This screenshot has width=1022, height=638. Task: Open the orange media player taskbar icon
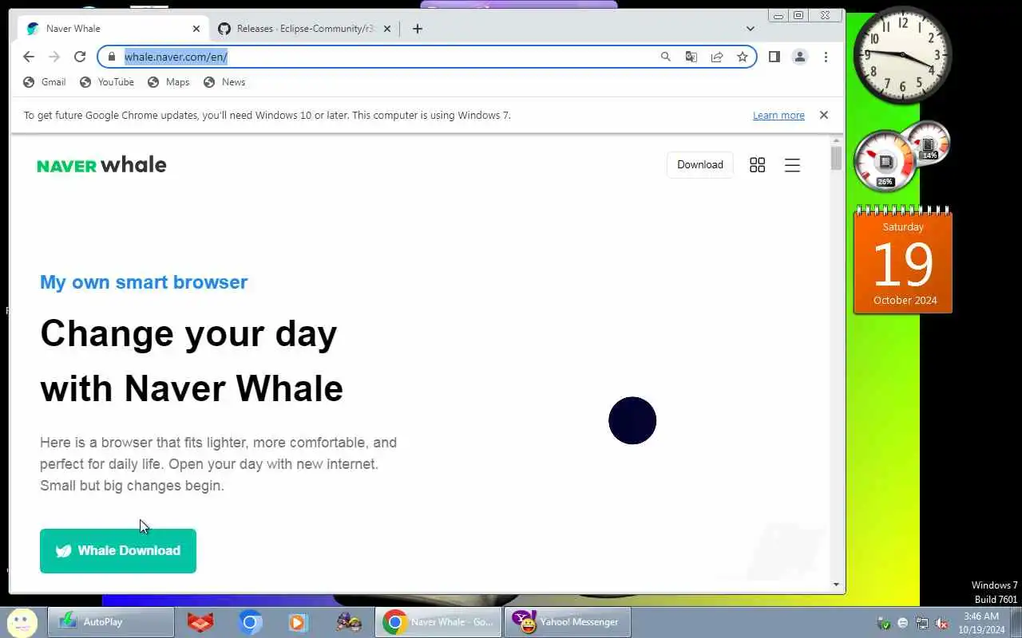(x=299, y=622)
